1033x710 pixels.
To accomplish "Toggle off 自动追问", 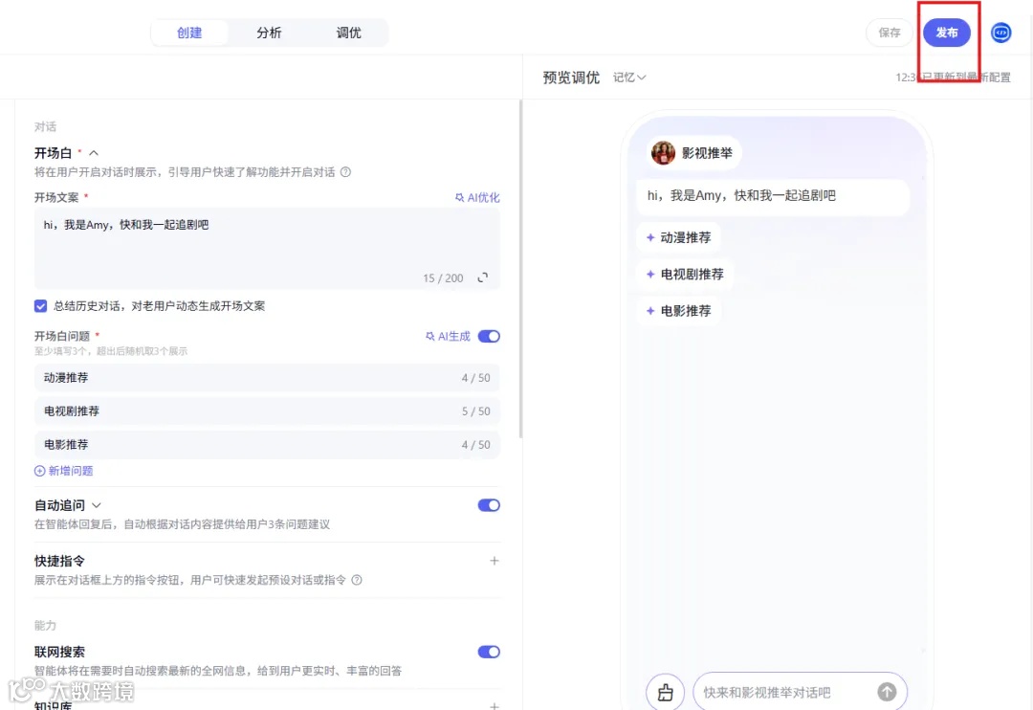I will [x=488, y=505].
